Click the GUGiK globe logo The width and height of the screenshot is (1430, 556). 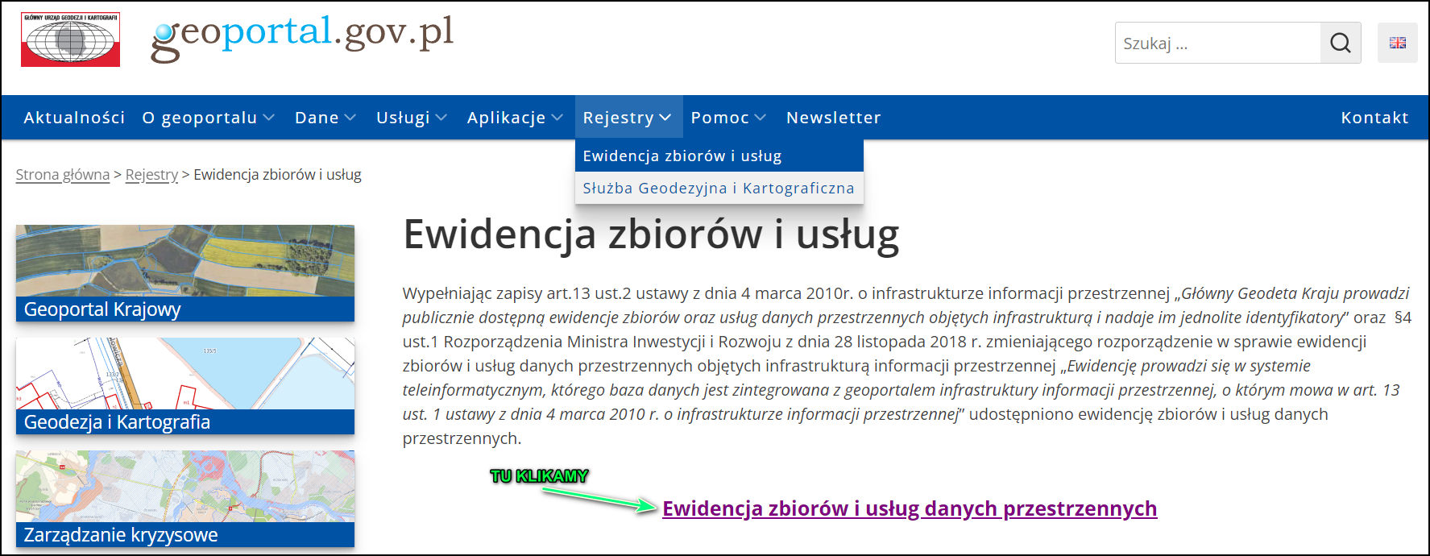(x=71, y=39)
